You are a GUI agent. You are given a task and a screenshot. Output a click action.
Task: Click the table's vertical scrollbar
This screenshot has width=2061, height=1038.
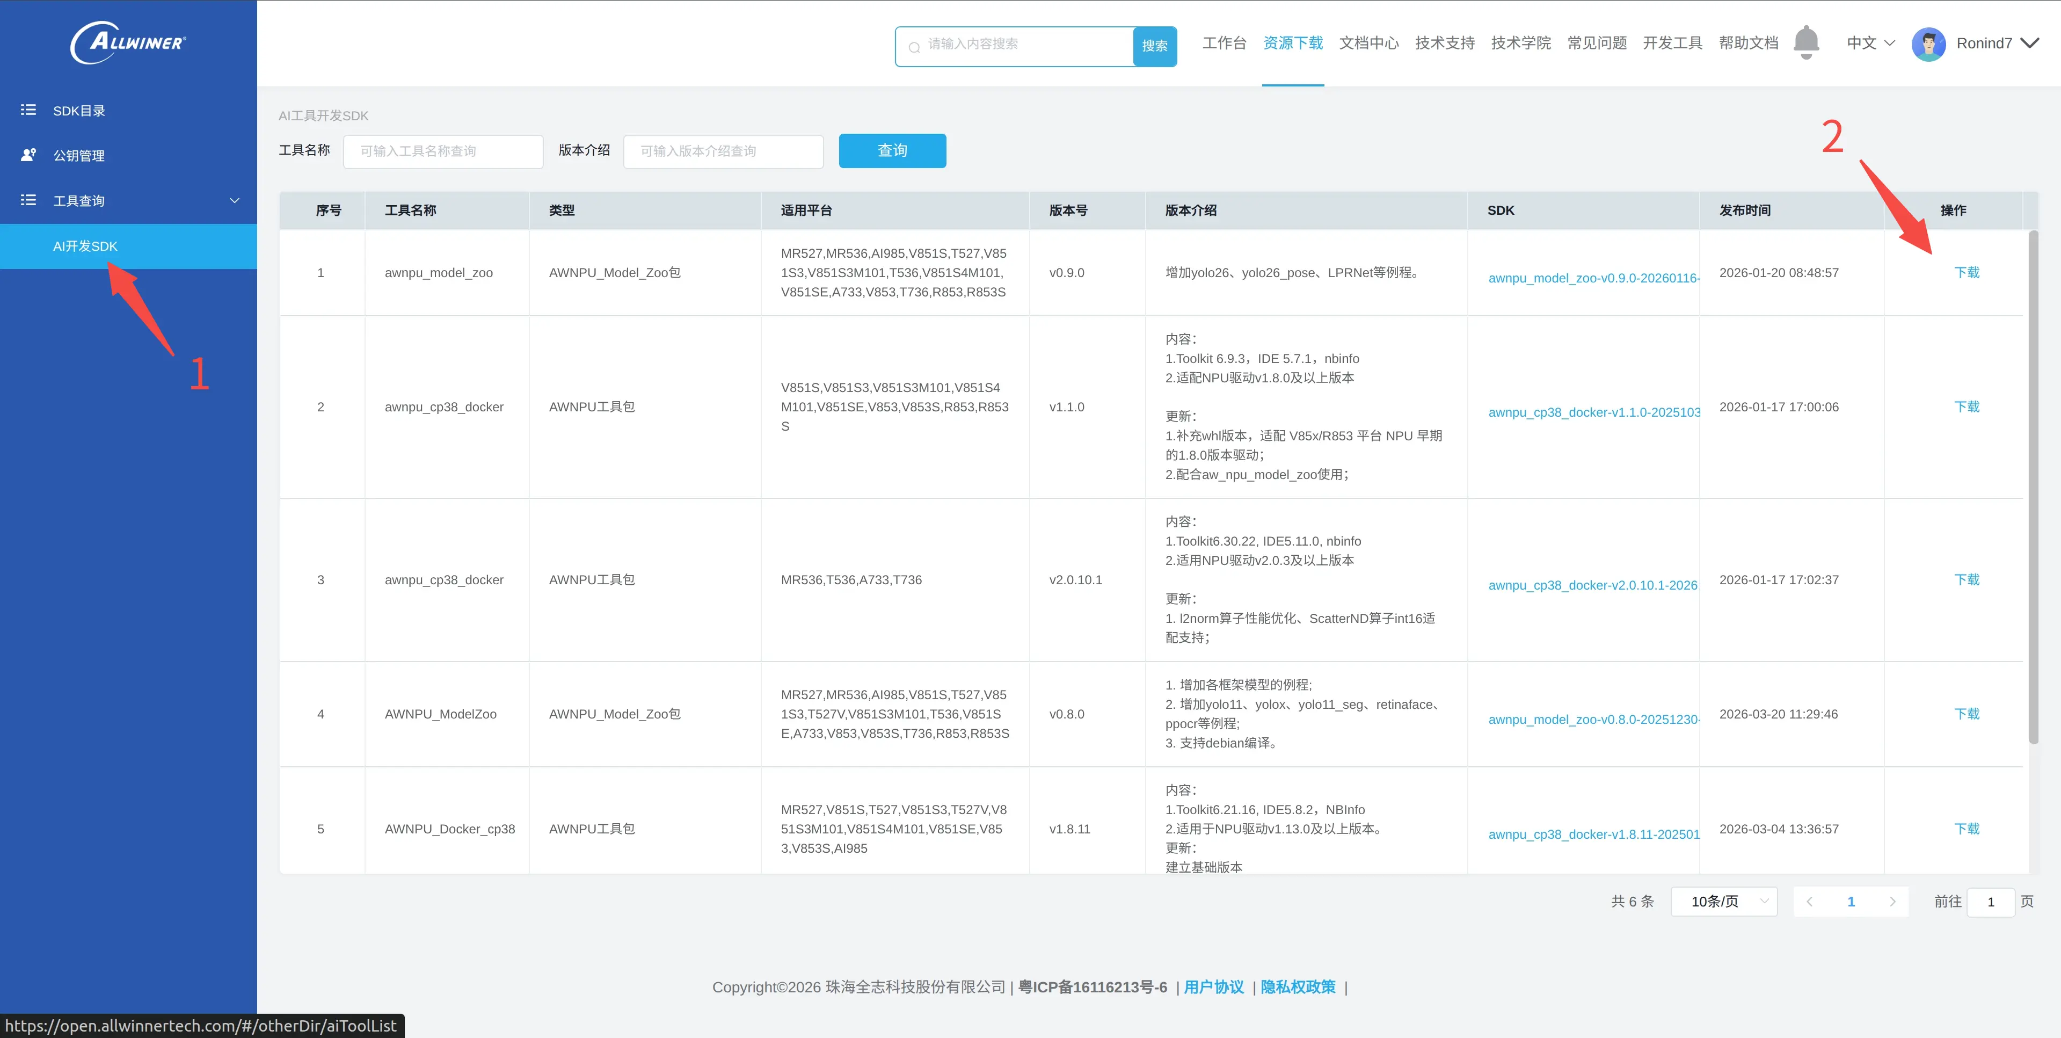coord(2033,487)
